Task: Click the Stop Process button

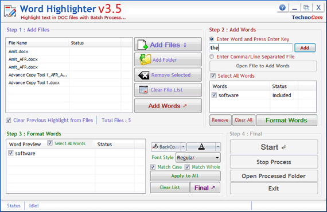Action: tap(274, 162)
